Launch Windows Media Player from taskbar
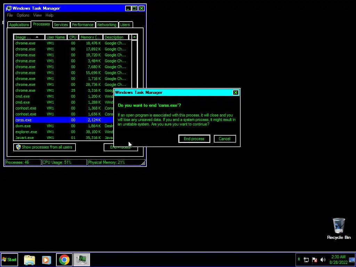The height and width of the screenshot is (267, 356). point(47,260)
